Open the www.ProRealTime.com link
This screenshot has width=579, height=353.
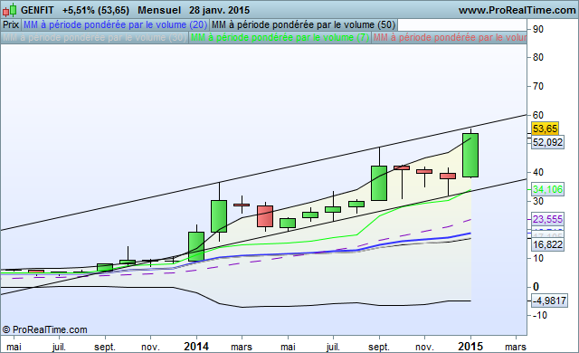pos(517,10)
